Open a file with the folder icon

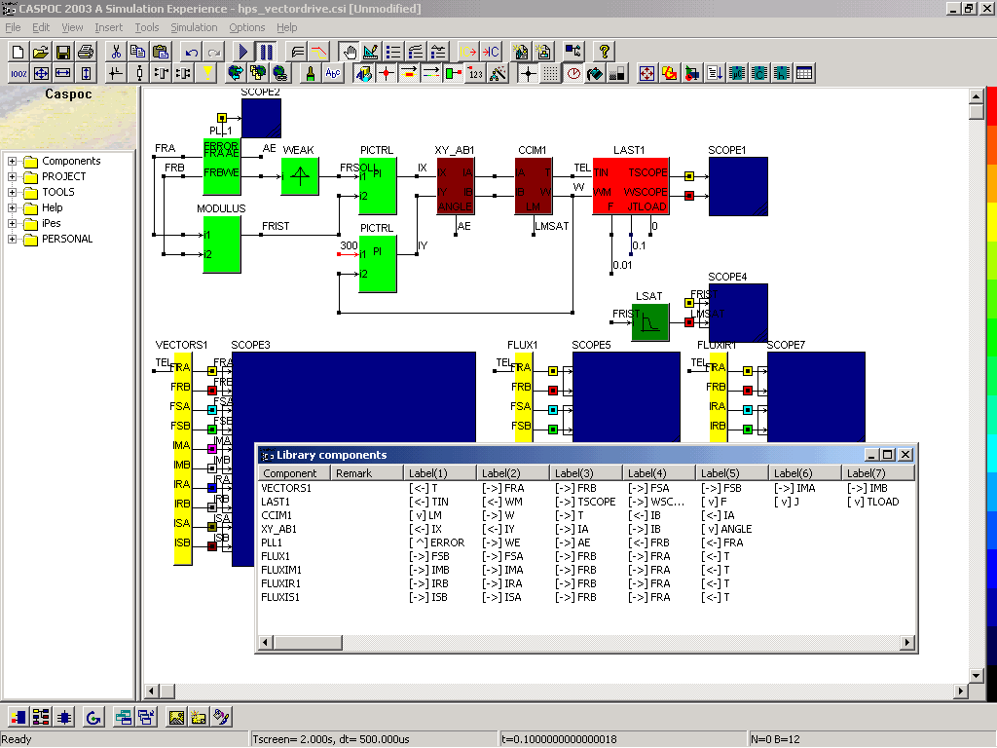click(x=41, y=52)
